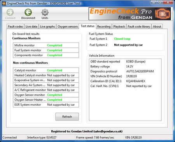Image resolution: width=175 pixels, height=142 pixels.
Task: Click the app icon in title bar
Action: (4, 4)
